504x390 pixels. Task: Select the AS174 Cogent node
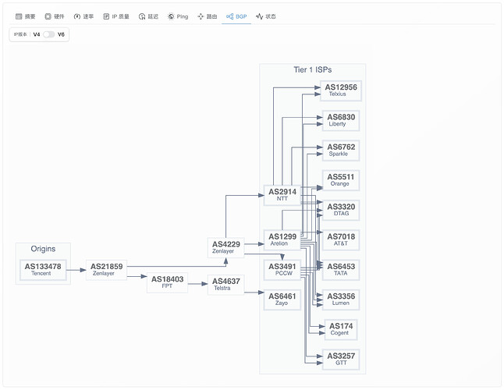pyautogui.click(x=341, y=330)
